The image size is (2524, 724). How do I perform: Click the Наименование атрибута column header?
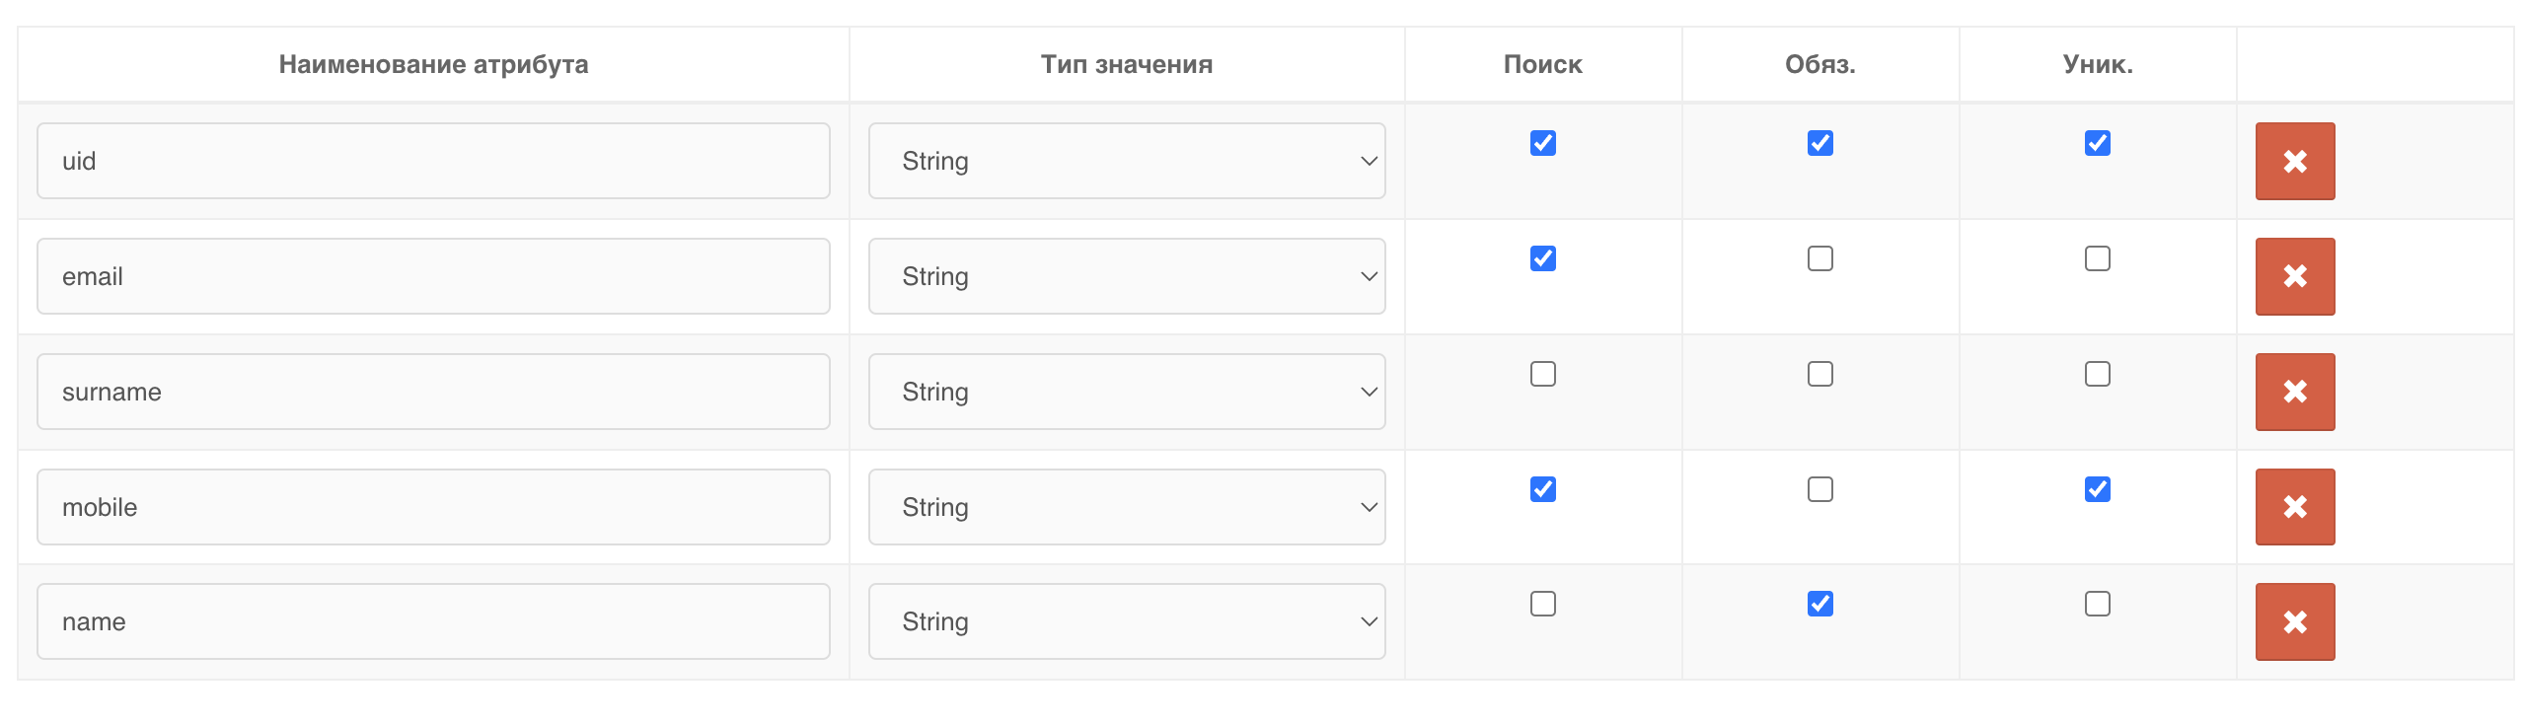[434, 63]
